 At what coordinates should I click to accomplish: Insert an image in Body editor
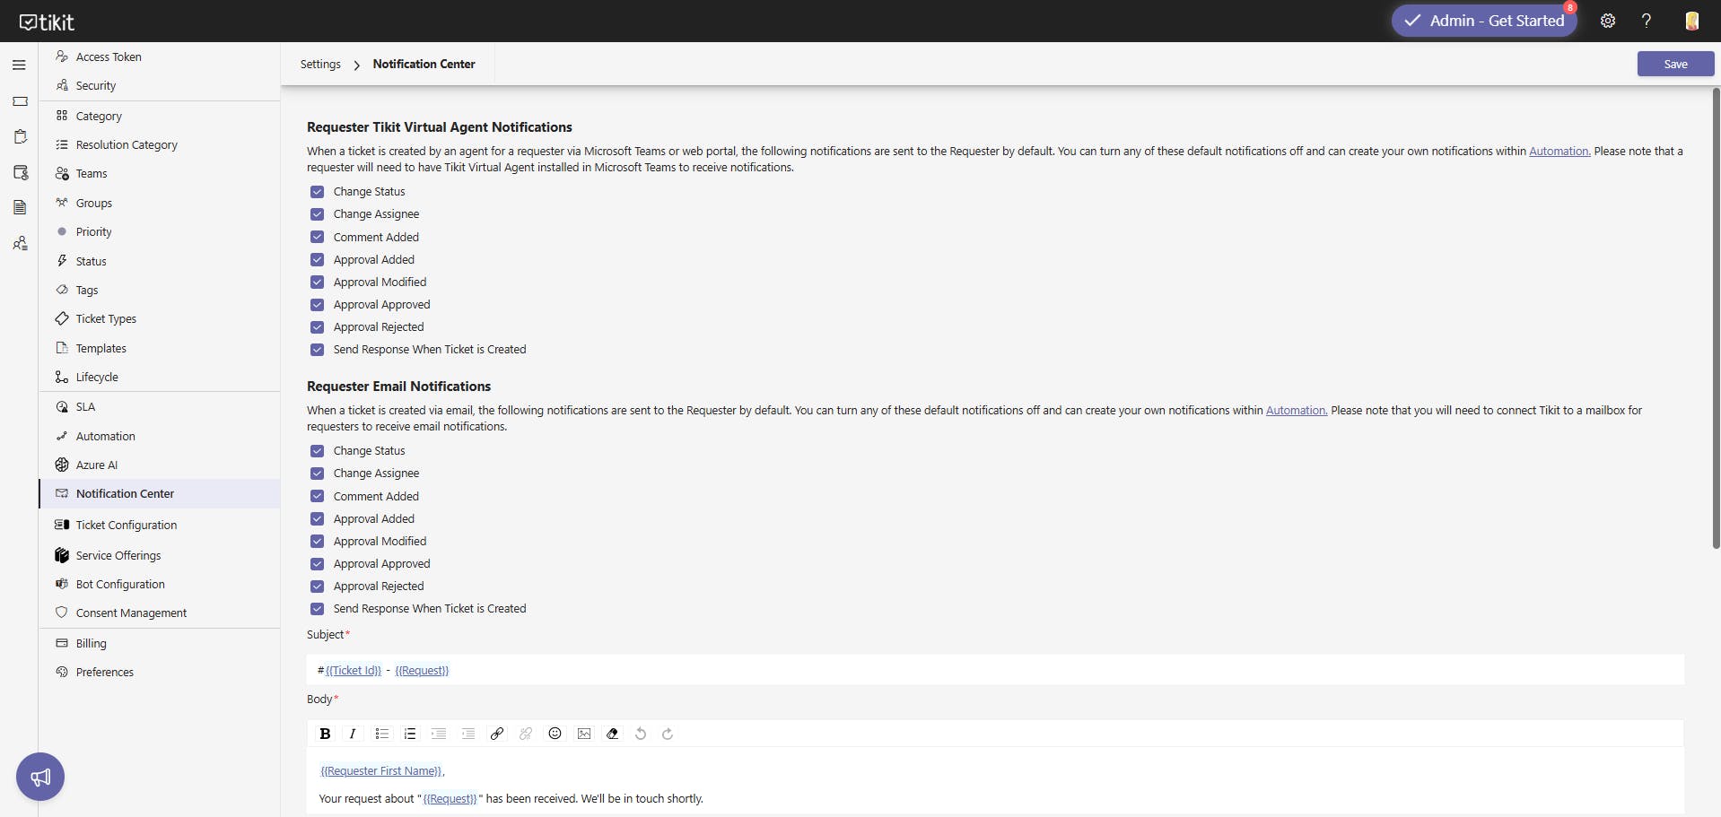click(x=584, y=734)
